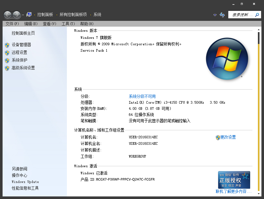Select the 系统保护 shield icon

[7, 60]
